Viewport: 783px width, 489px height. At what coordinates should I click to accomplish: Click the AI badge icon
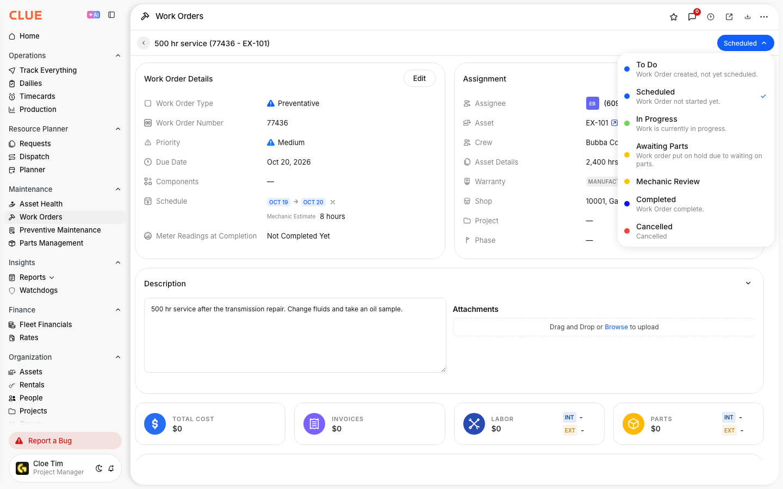[x=94, y=15]
